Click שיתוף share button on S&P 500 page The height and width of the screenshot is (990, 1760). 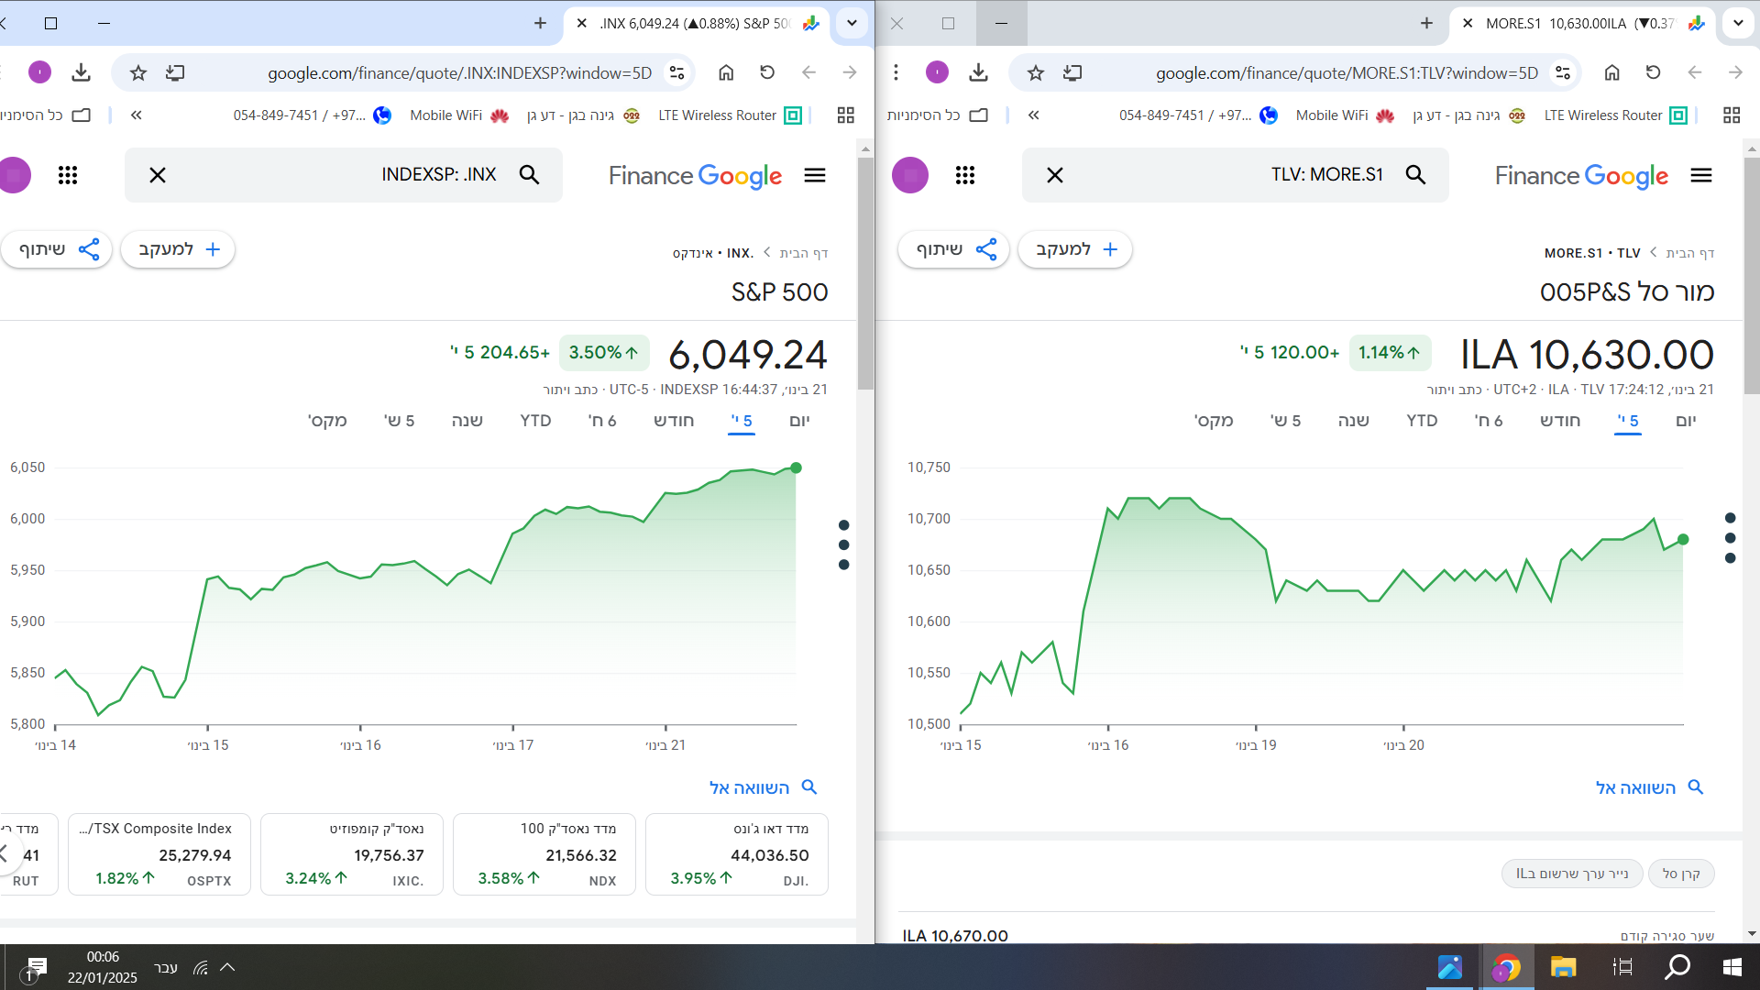57,249
